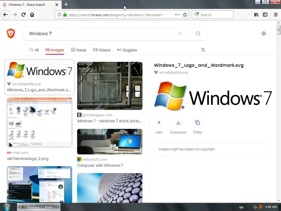281x211 pixels.
Task: Open the Goggles tab
Action: [x=127, y=50]
